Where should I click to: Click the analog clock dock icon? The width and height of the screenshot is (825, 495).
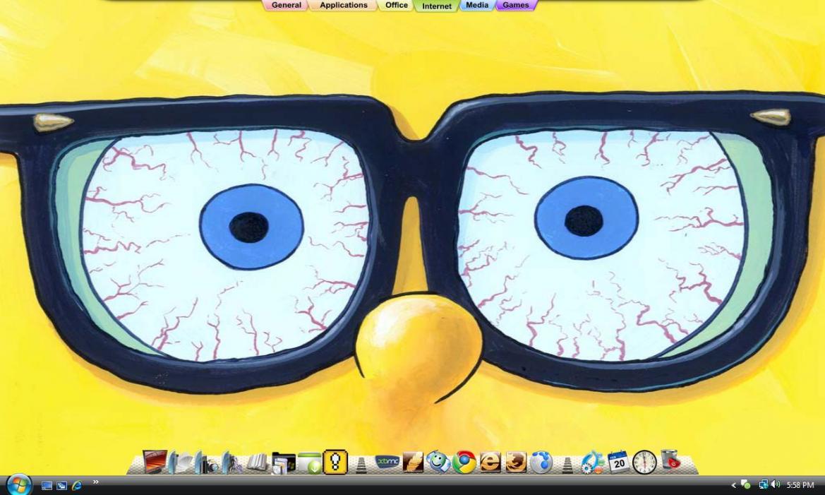pos(644,463)
